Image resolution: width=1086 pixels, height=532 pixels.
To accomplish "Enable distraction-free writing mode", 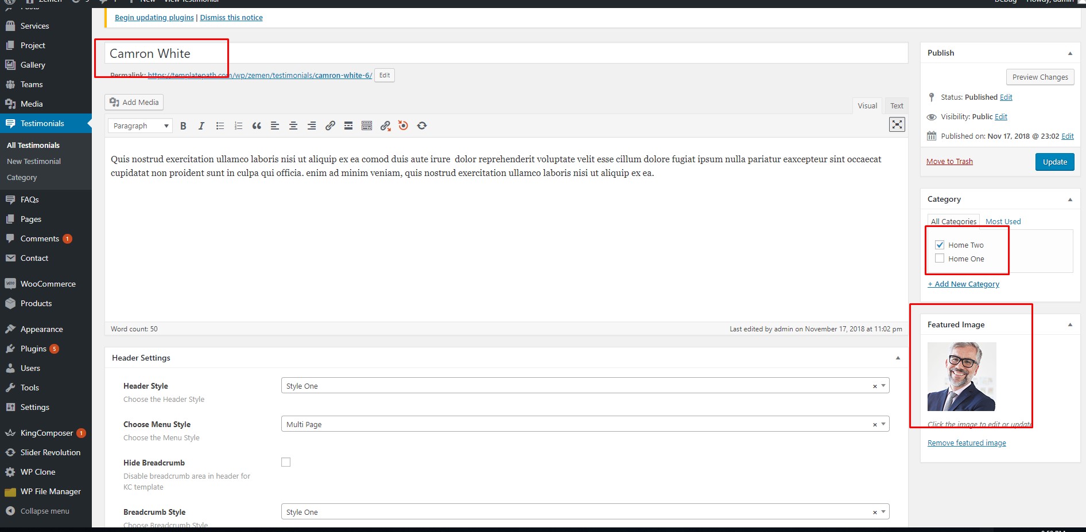I will 897,124.
